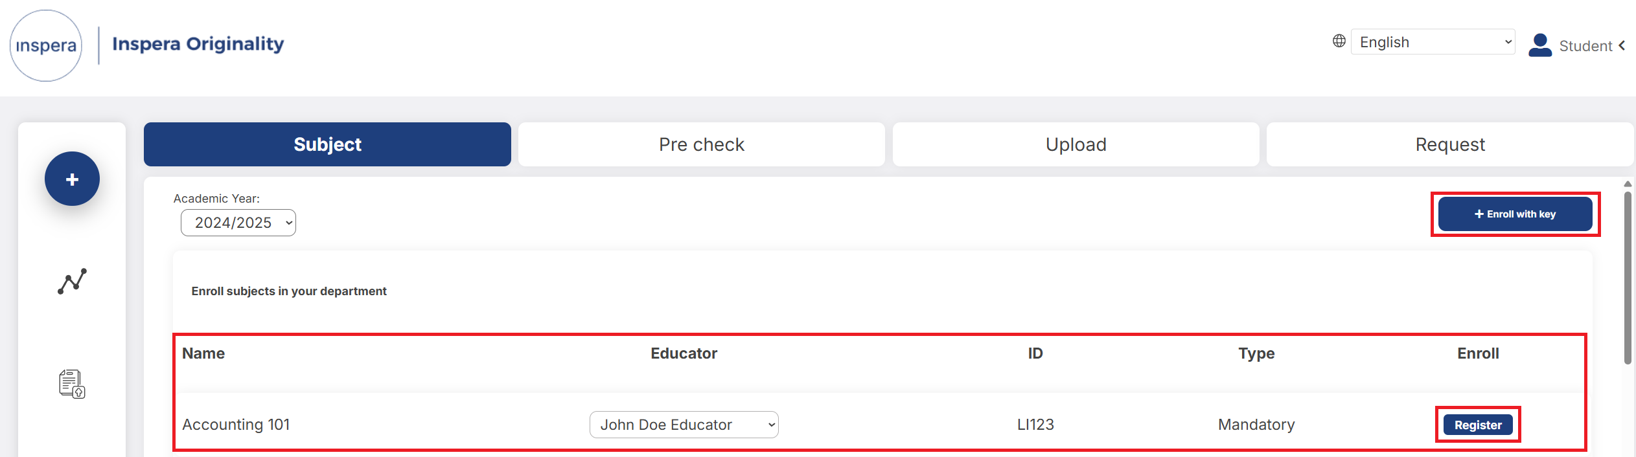Image resolution: width=1636 pixels, height=457 pixels.
Task: Click the Accounting 101 subject name
Action: tap(236, 425)
